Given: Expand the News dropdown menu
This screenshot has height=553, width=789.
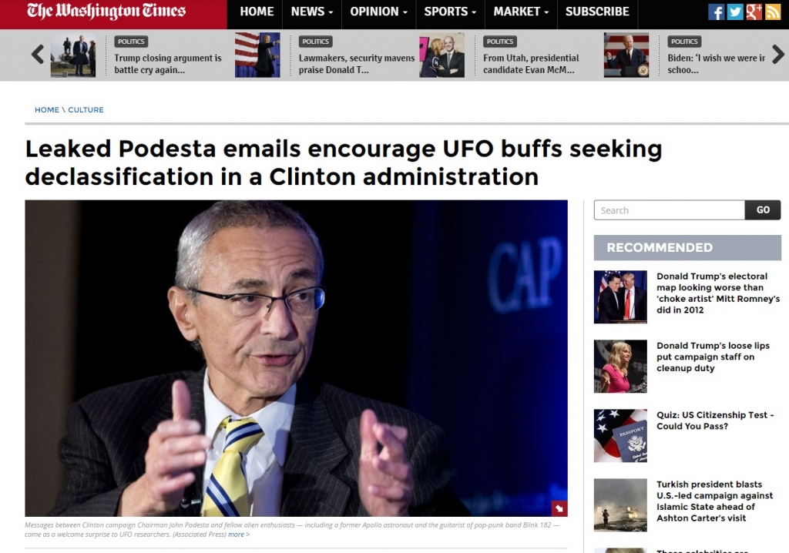Looking at the screenshot, I should coord(311,12).
